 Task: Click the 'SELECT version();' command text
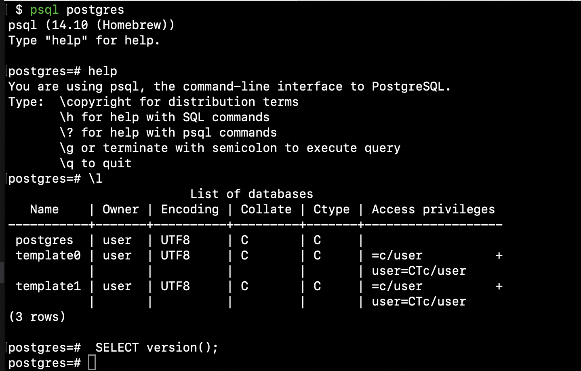coord(157,348)
